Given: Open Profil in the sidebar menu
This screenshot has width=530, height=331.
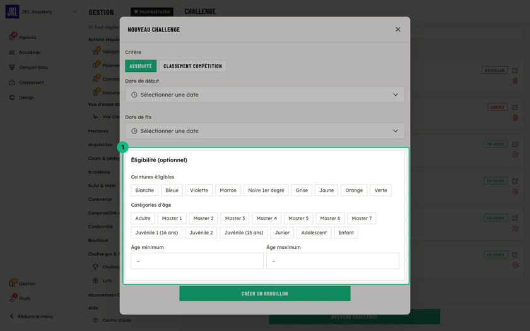Looking at the screenshot, I should tap(25, 299).
